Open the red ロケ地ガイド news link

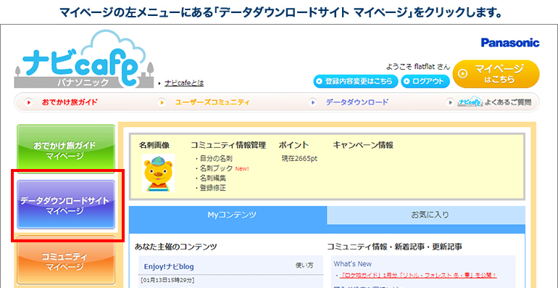(x=418, y=276)
